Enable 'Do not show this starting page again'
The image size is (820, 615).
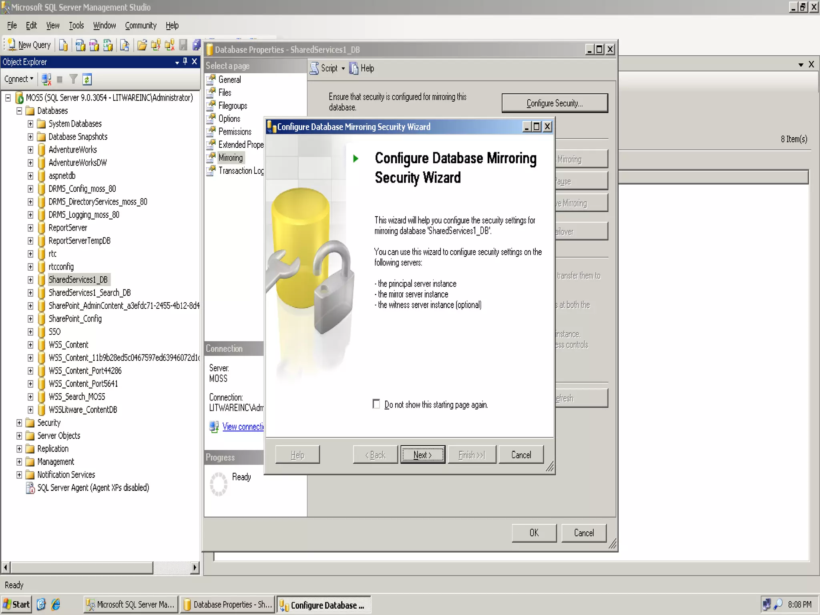(376, 404)
